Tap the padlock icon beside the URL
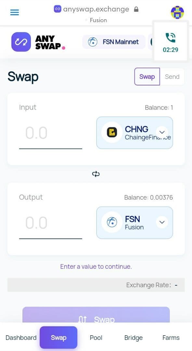Image resolution: width=192 pixels, height=351 pixels. click(x=136, y=9)
